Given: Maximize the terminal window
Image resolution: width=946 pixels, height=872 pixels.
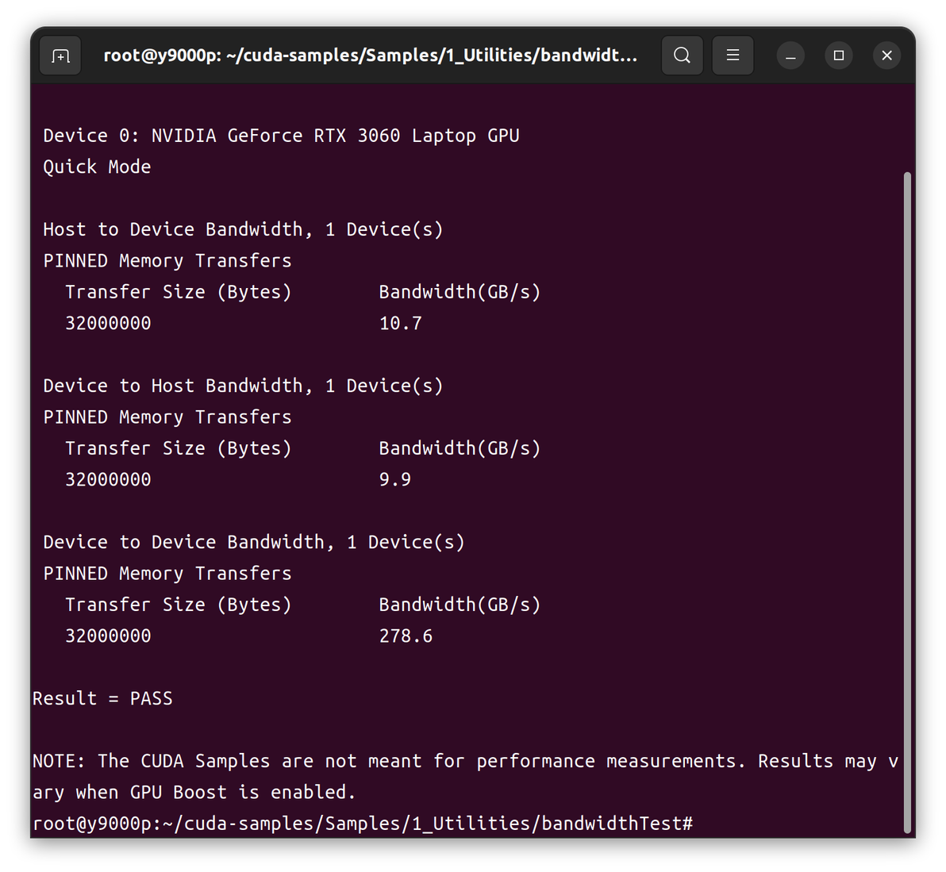Looking at the screenshot, I should (x=839, y=56).
